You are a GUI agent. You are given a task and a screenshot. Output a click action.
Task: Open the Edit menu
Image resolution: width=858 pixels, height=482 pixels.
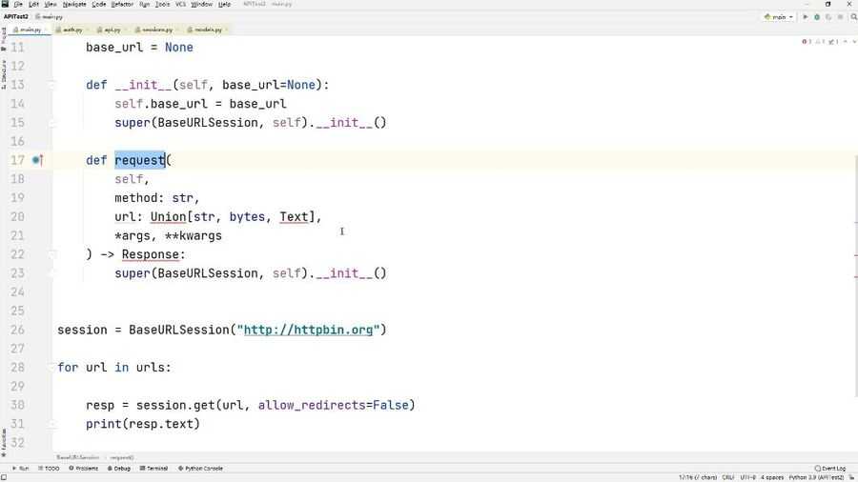point(33,4)
